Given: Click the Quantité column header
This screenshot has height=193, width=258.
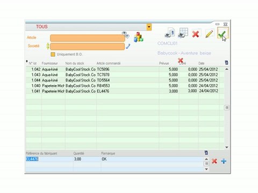Looking at the screenshot, I should 78,153.
